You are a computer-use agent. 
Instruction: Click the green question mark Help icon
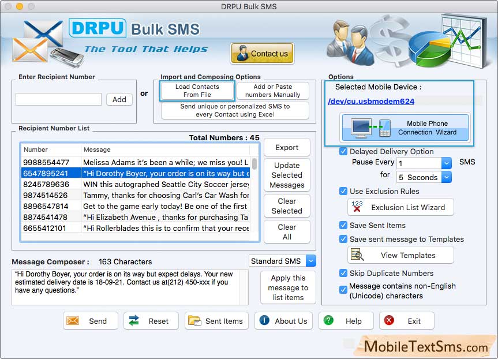pyautogui.click(x=328, y=320)
